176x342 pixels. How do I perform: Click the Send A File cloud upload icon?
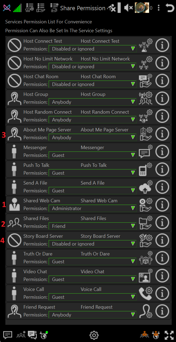pos(146,187)
